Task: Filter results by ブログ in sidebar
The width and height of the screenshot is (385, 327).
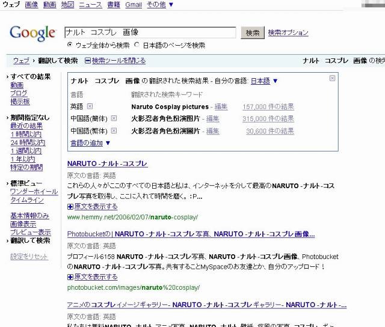Action: point(19,93)
